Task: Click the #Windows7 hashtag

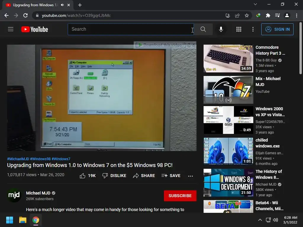Action: pos(61,159)
